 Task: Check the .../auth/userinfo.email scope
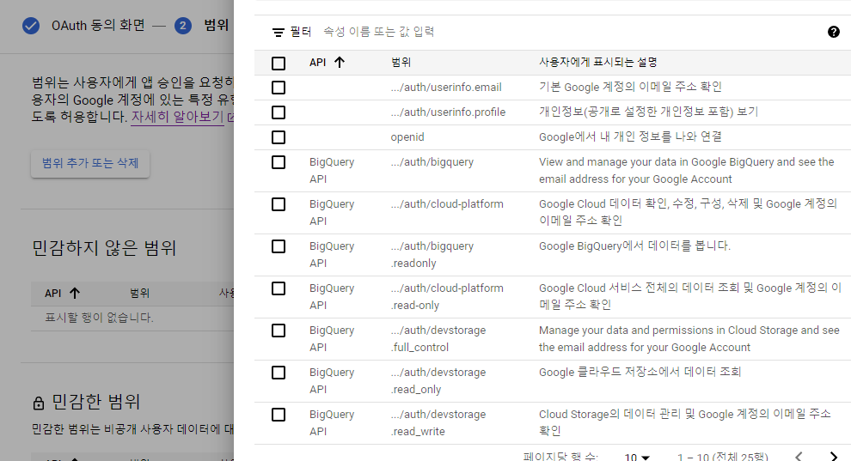279,88
